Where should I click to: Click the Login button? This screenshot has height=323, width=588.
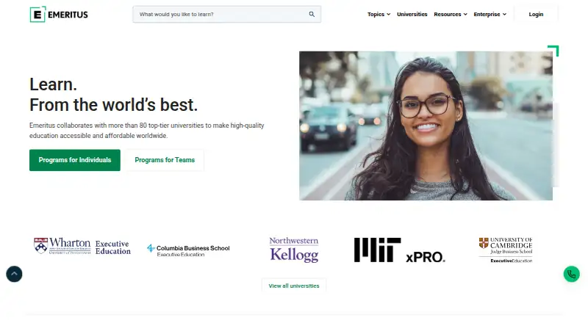(x=536, y=14)
